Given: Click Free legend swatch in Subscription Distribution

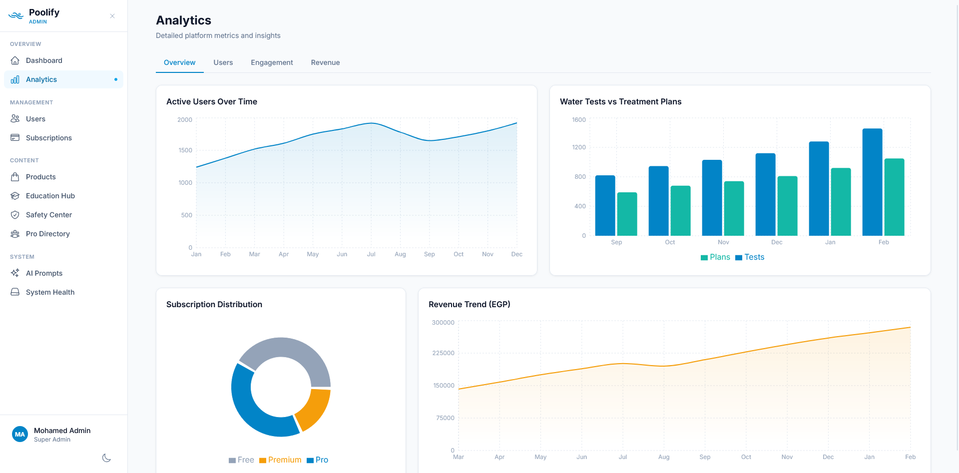Looking at the screenshot, I should [232, 461].
